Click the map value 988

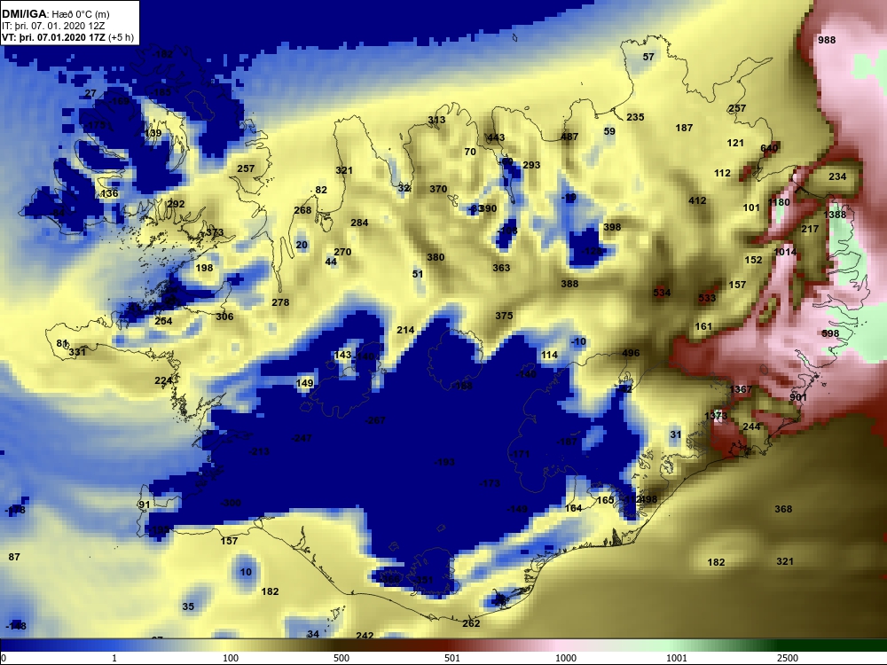tap(827, 40)
